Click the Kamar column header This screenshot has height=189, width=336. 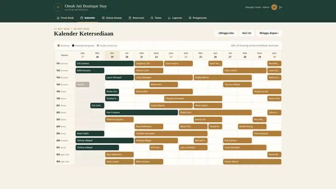(64, 55)
